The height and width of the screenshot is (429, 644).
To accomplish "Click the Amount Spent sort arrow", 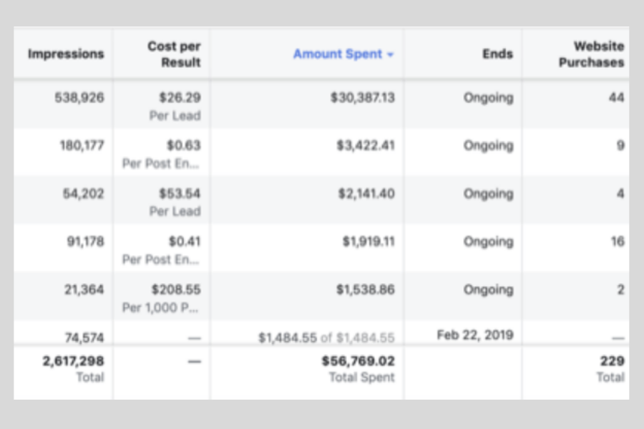I will coord(391,56).
